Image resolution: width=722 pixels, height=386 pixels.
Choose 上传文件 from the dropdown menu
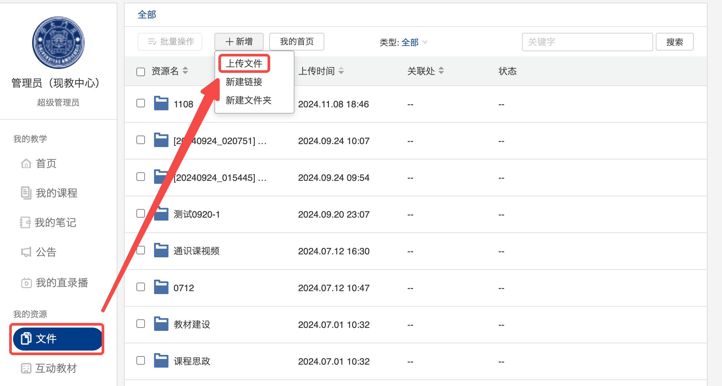tap(244, 63)
